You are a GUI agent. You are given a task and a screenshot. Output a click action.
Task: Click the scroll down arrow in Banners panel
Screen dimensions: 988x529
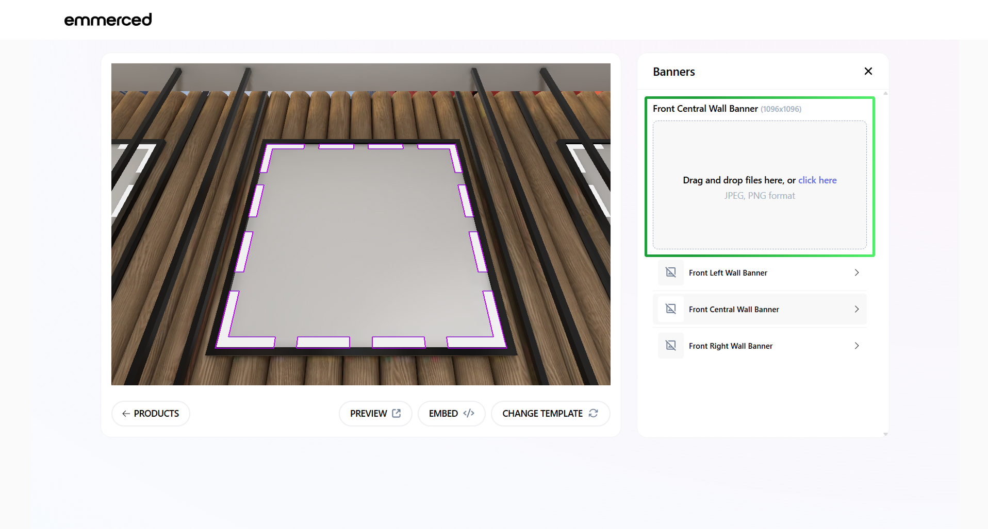click(x=885, y=434)
